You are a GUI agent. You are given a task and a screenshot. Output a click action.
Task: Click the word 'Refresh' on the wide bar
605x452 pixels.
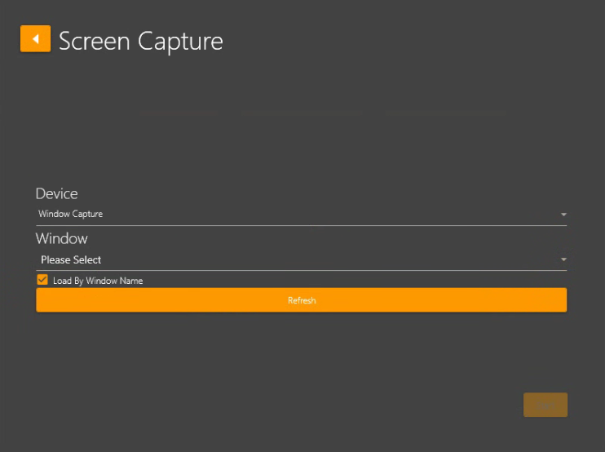pos(301,300)
